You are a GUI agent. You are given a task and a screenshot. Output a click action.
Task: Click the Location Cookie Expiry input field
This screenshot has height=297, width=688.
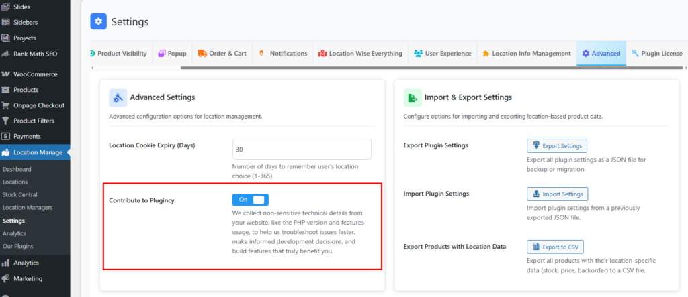(302, 150)
